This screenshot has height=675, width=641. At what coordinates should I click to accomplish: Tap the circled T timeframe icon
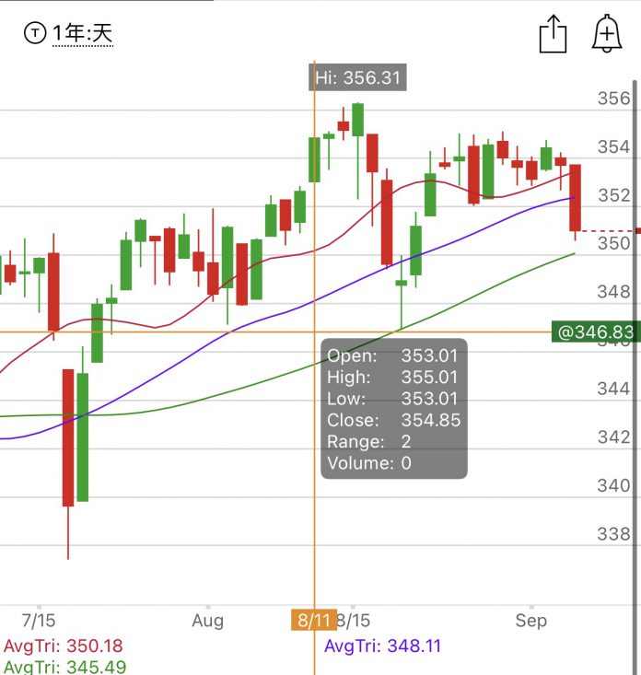[x=35, y=34]
